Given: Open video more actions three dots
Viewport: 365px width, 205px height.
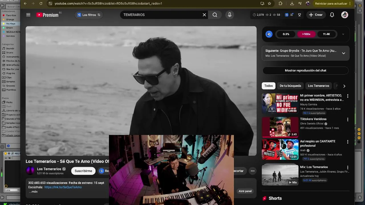Looking at the screenshot, I should [252, 171].
